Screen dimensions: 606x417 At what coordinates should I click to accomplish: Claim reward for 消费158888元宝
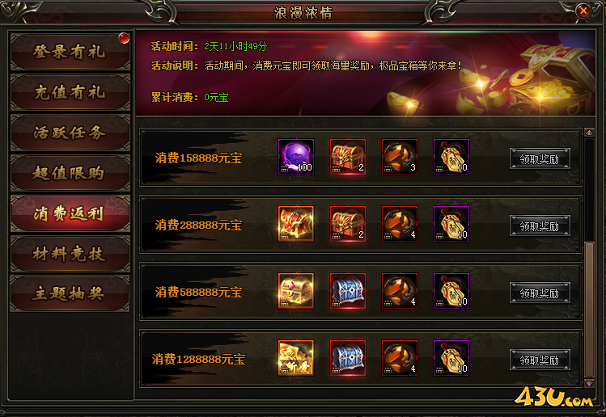540,159
